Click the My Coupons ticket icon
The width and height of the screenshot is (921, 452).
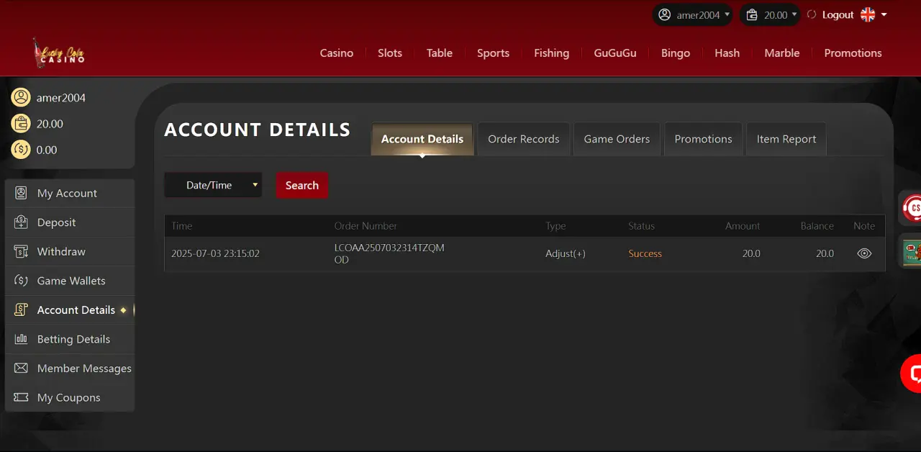(x=21, y=397)
